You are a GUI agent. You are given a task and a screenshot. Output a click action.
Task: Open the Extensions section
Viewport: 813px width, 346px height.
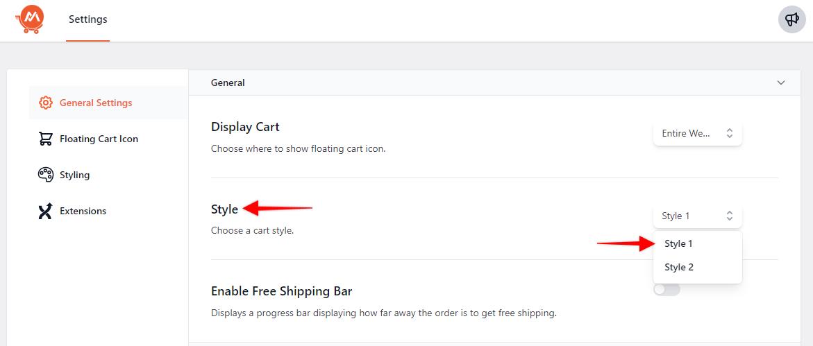pos(83,211)
